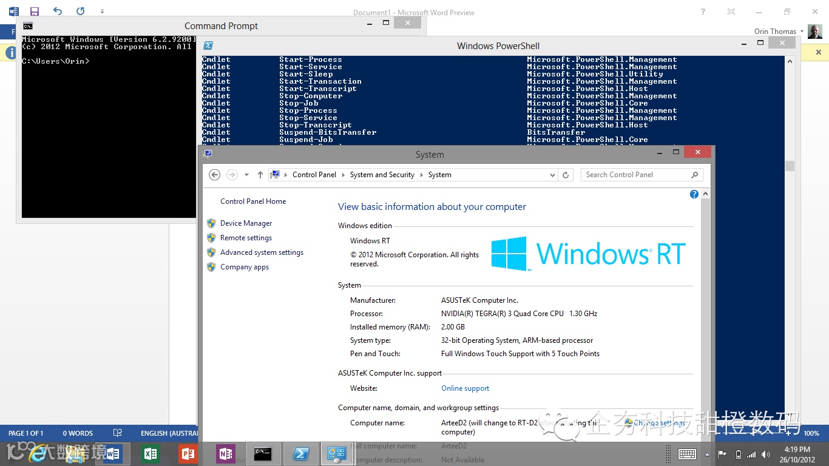Click the Up arrow in System window

click(x=260, y=175)
